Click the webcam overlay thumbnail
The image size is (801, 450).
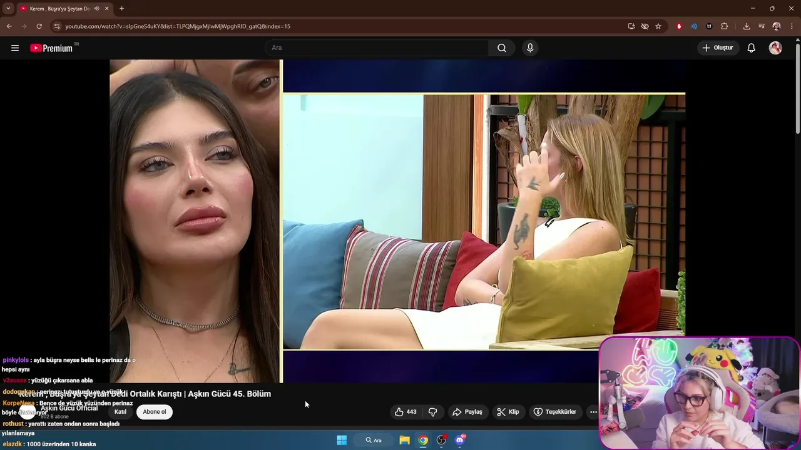tap(700, 393)
